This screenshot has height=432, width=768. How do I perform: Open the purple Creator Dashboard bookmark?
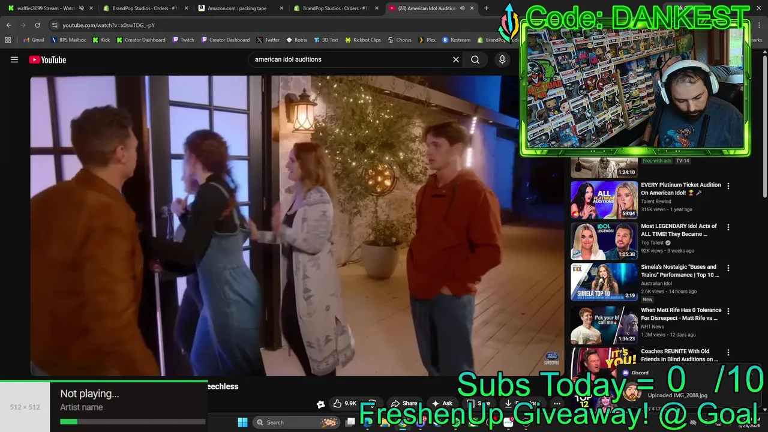click(225, 40)
